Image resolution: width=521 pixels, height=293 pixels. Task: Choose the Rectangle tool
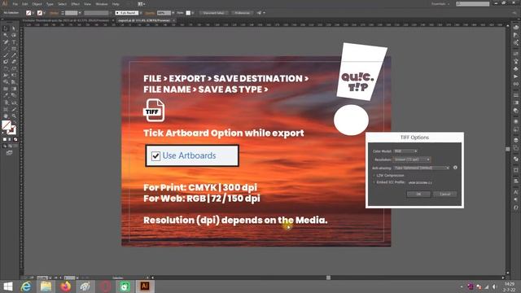coord(14,49)
